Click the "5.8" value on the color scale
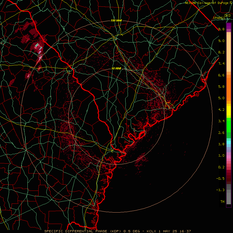 [221, 86]
